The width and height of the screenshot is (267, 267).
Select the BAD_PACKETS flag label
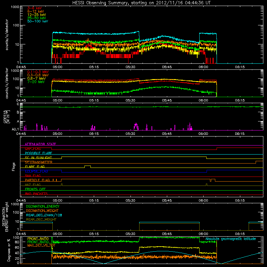click(x=36, y=194)
